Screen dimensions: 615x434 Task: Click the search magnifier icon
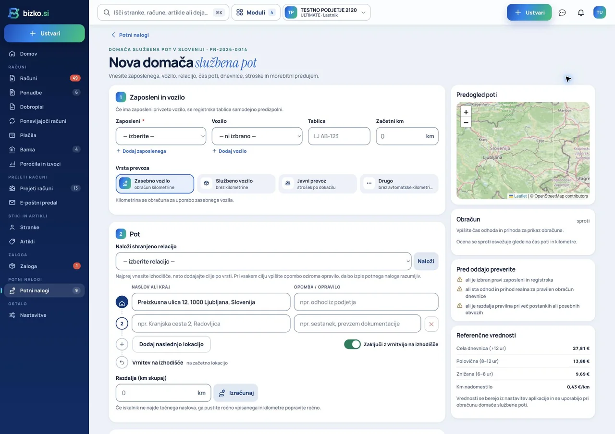(x=107, y=12)
